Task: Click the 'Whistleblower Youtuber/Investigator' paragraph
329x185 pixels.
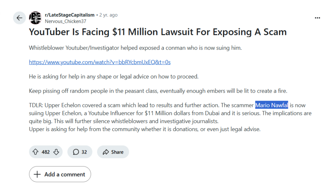Action: (135, 48)
